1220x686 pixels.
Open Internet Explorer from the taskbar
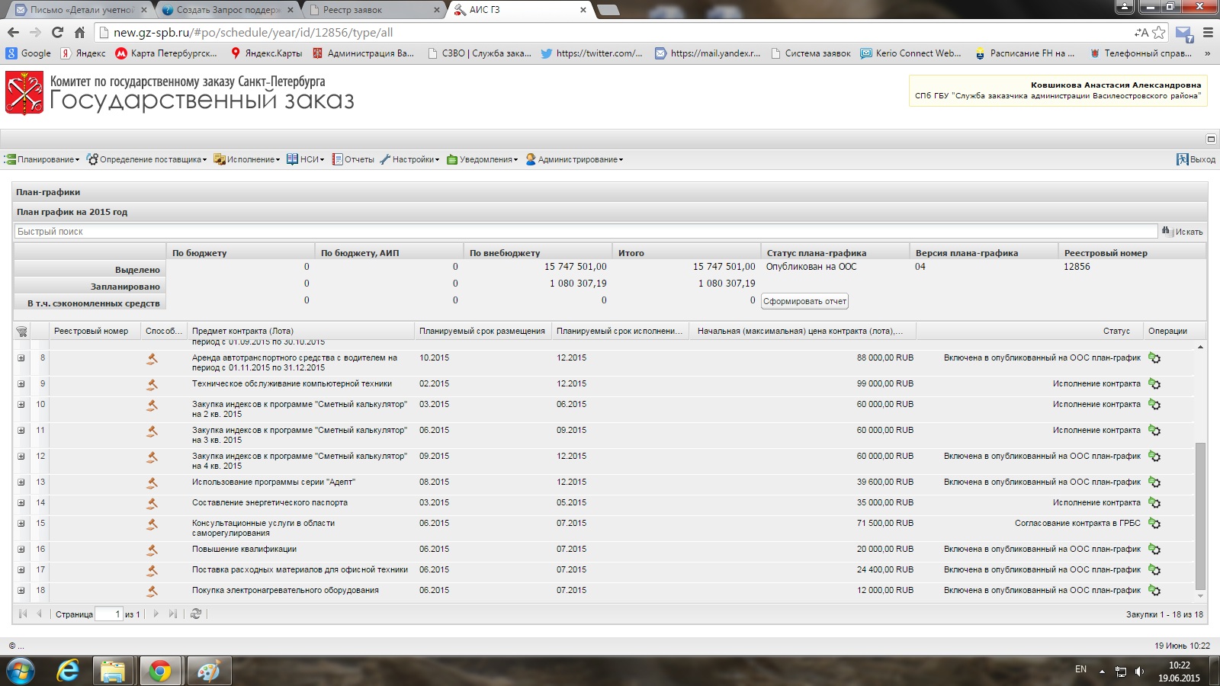pos(68,671)
